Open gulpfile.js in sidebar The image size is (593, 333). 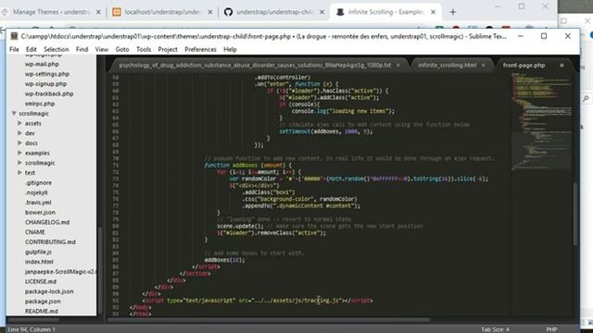(38, 252)
